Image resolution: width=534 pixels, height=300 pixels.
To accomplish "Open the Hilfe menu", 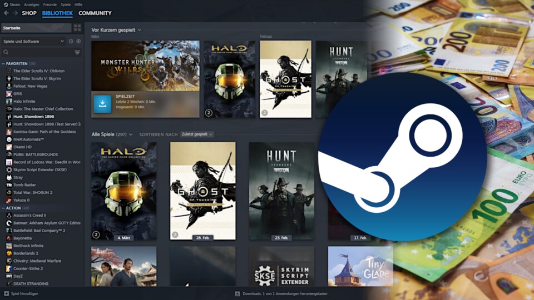I will (78, 4).
